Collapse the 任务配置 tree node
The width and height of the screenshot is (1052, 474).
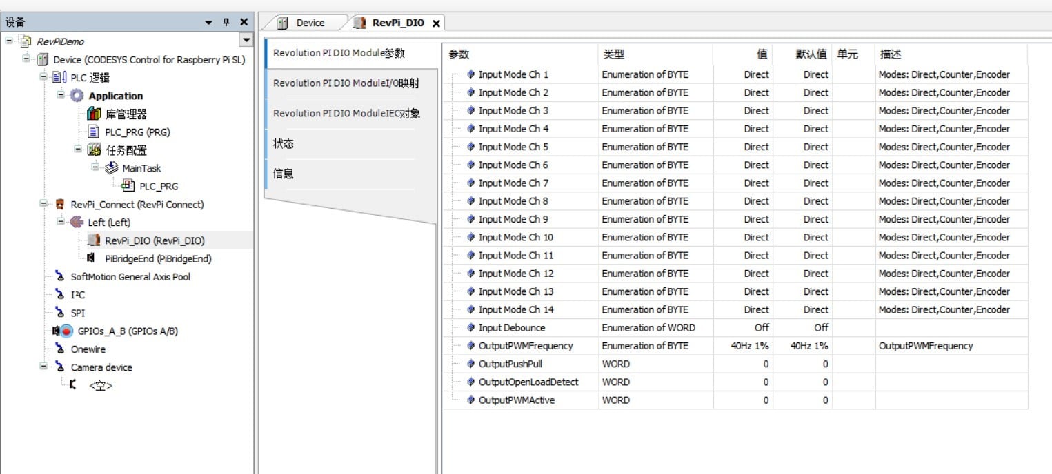(78, 150)
